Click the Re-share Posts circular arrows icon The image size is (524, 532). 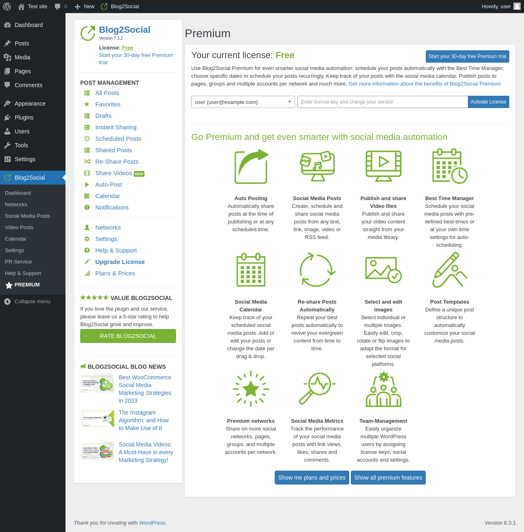coord(317,270)
